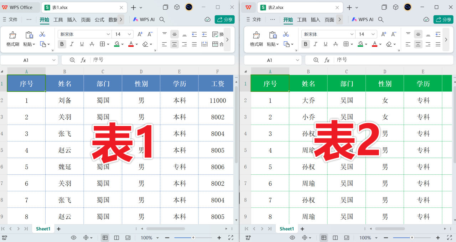
Task: Increase font size in 表1 window
Action: coord(140,34)
